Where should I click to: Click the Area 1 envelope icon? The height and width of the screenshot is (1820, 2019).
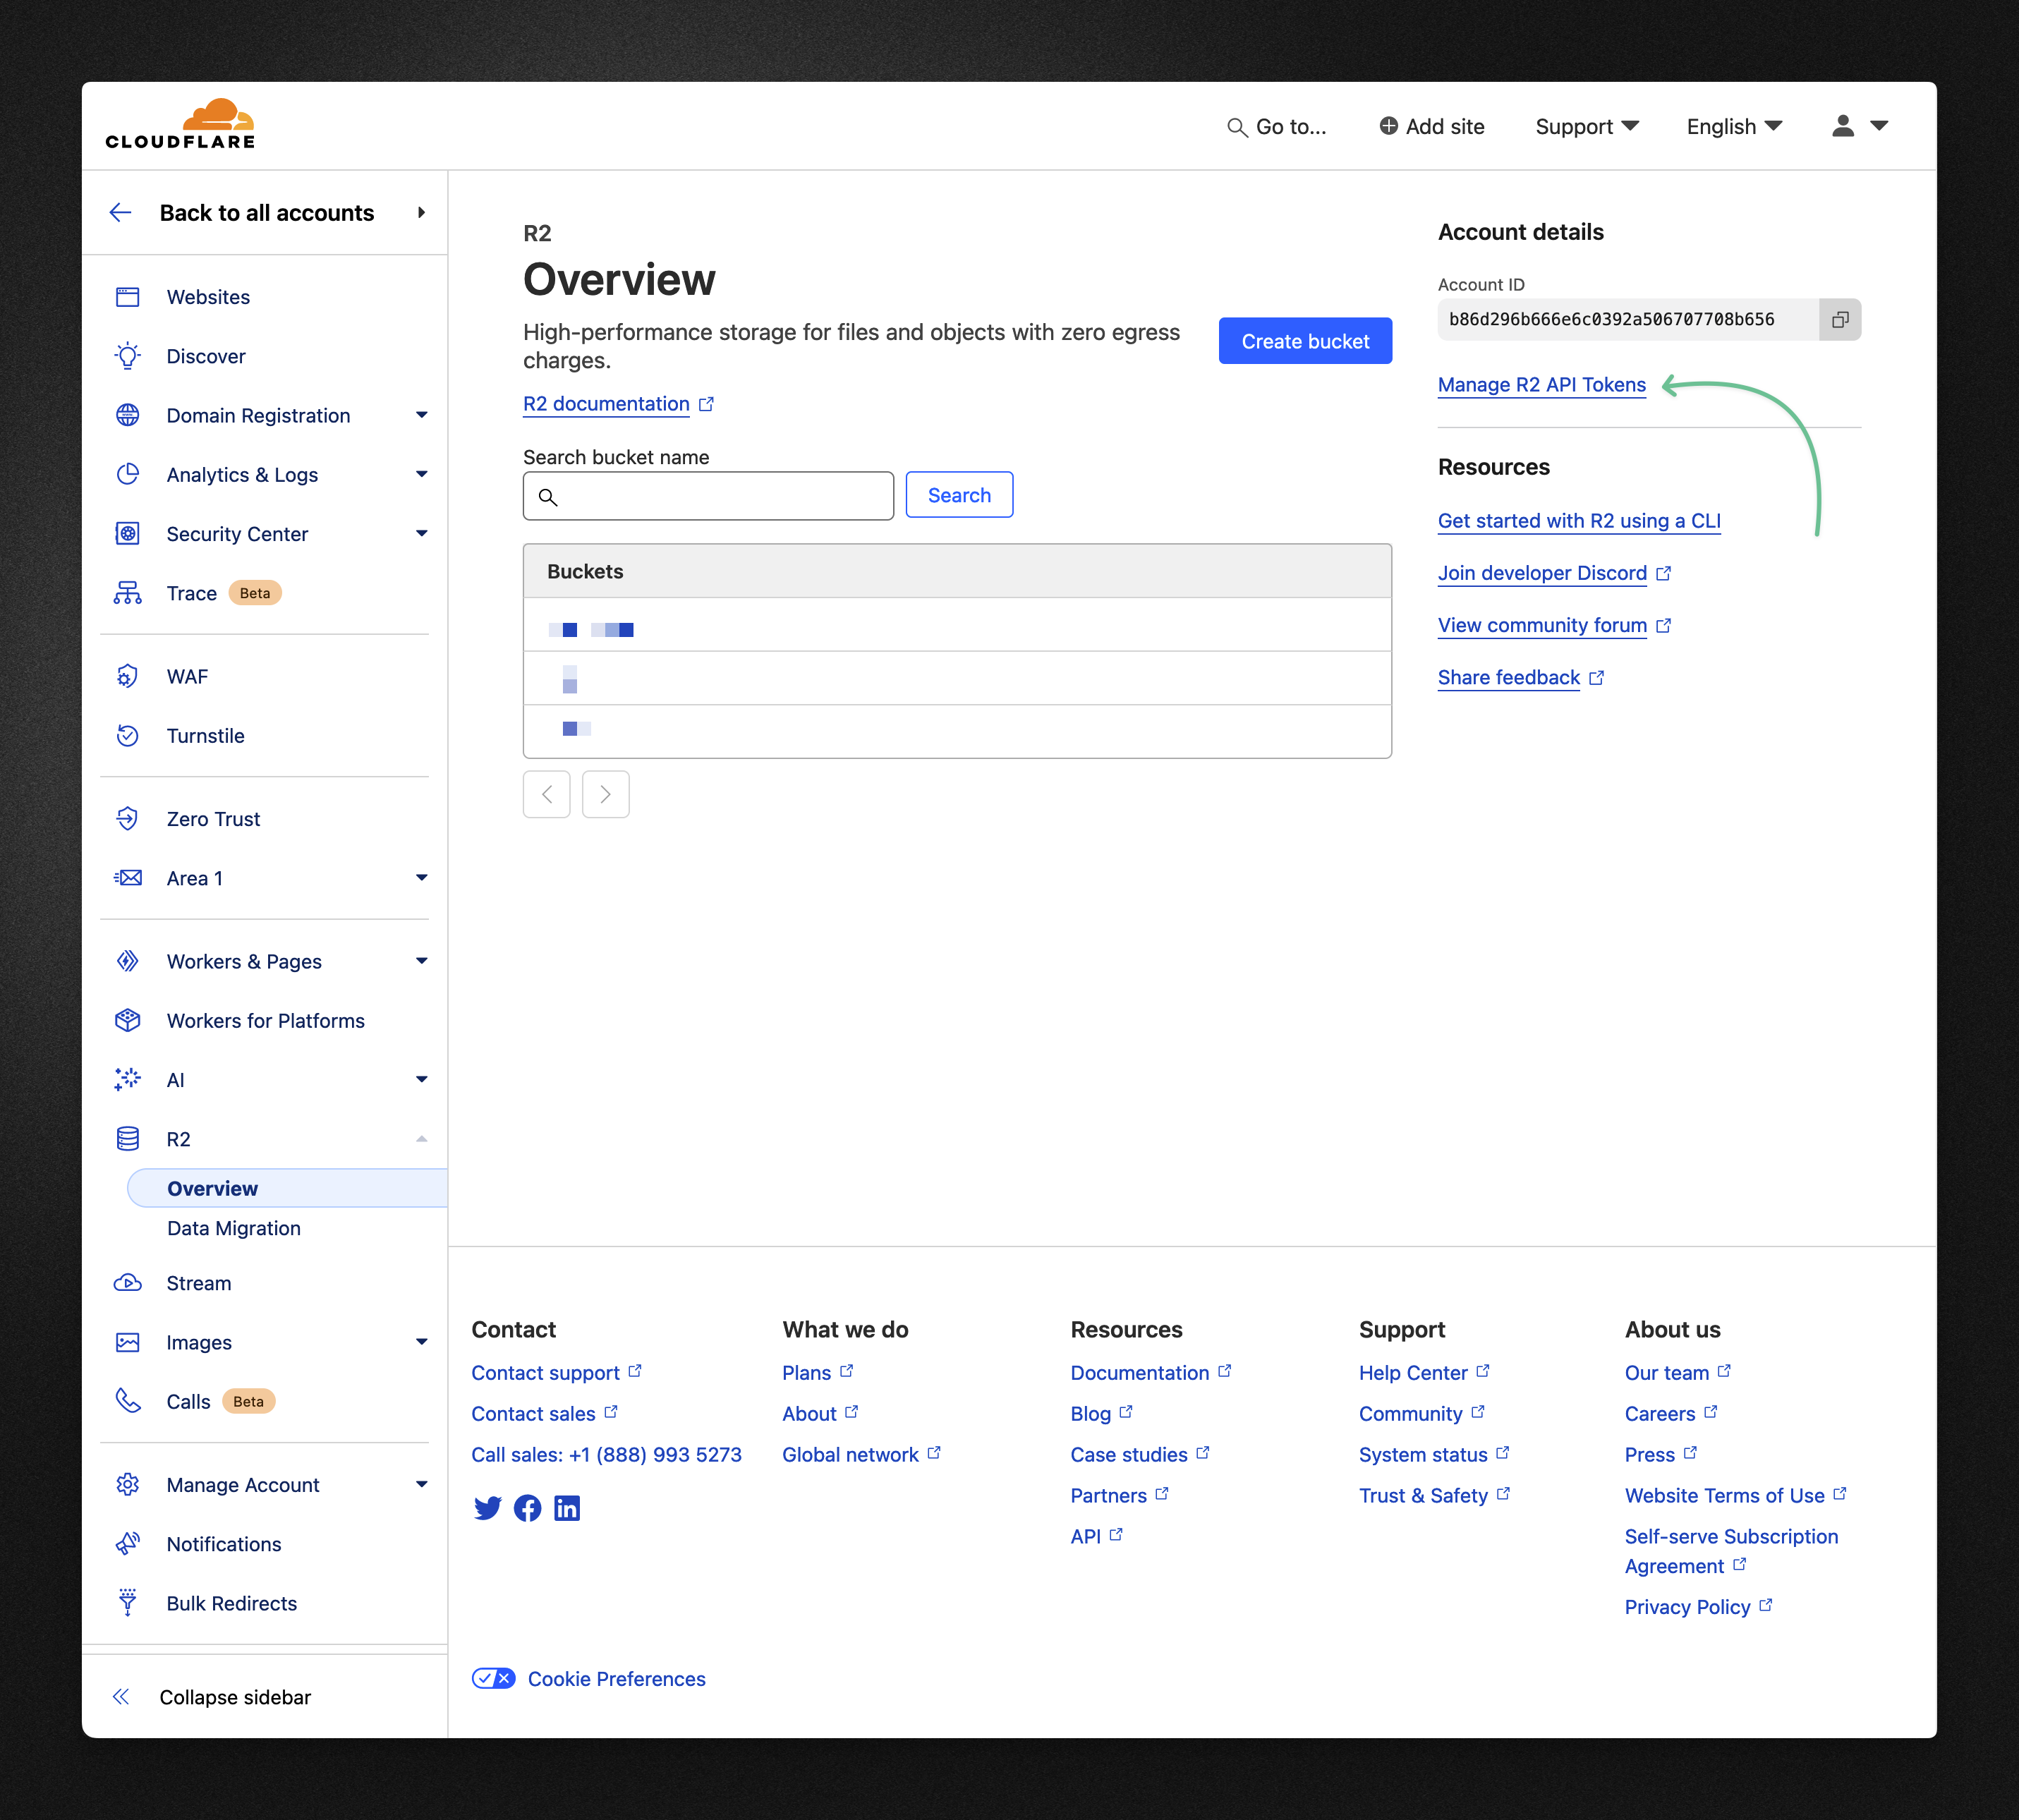point(128,877)
